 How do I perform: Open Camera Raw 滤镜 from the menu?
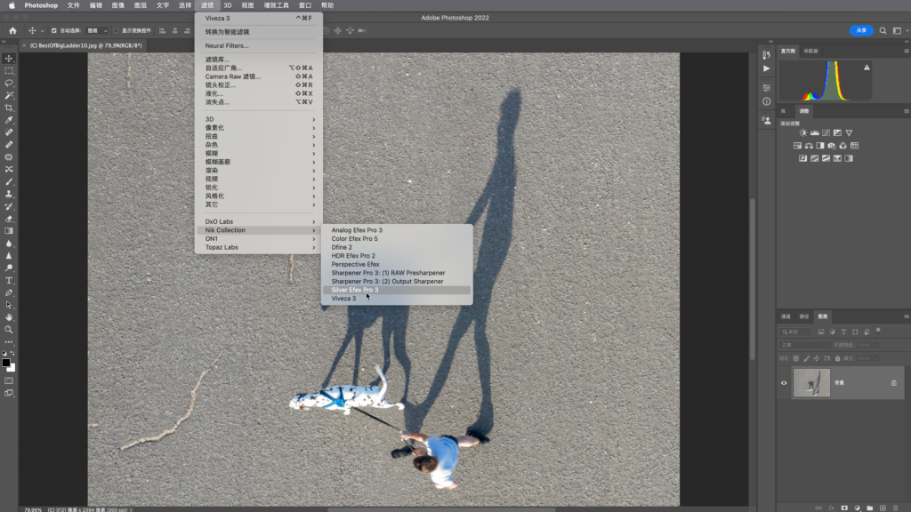pyautogui.click(x=259, y=76)
